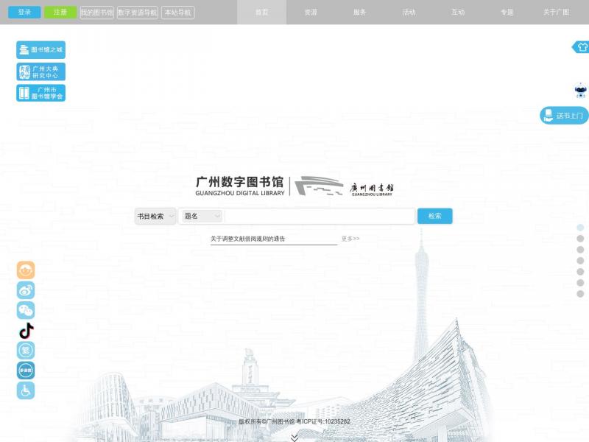Open the robot assistant icon
The image size is (589, 442).
[580, 91]
